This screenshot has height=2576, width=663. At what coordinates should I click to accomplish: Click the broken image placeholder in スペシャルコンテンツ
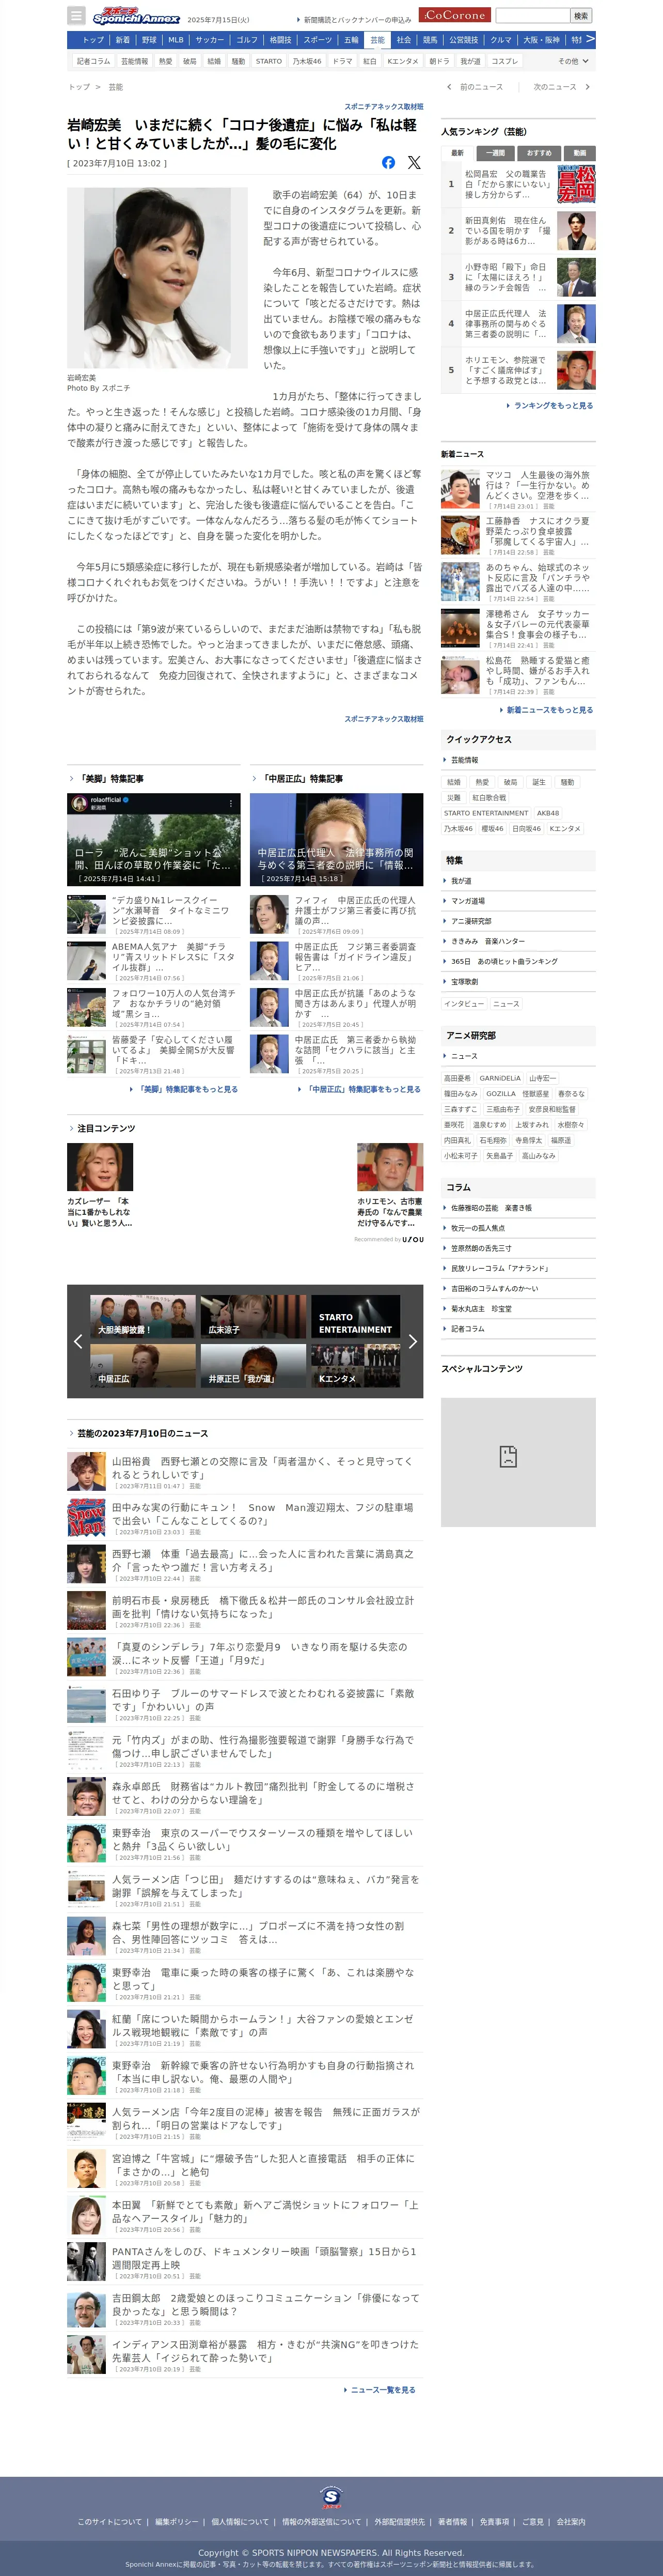[518, 1461]
